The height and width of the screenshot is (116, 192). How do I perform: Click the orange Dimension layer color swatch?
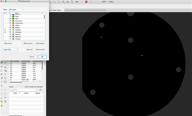pyautogui.click(x=13, y=23)
